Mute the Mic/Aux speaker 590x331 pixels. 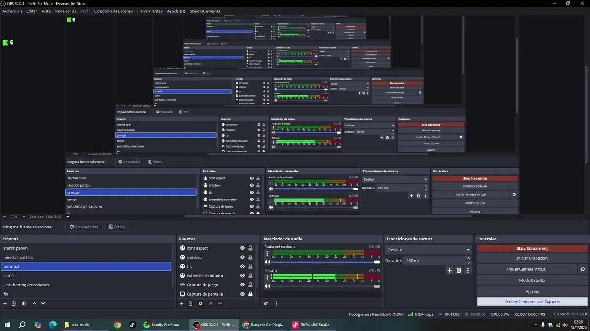click(267, 286)
